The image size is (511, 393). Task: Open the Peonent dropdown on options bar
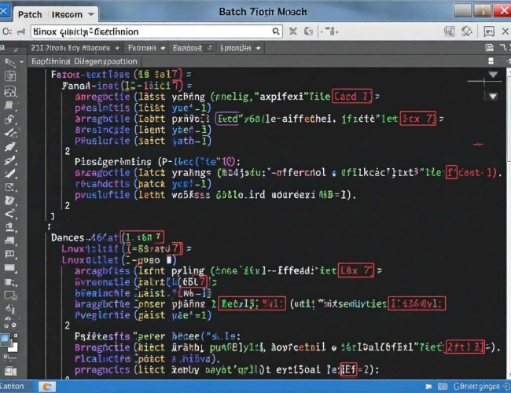[x=146, y=48]
